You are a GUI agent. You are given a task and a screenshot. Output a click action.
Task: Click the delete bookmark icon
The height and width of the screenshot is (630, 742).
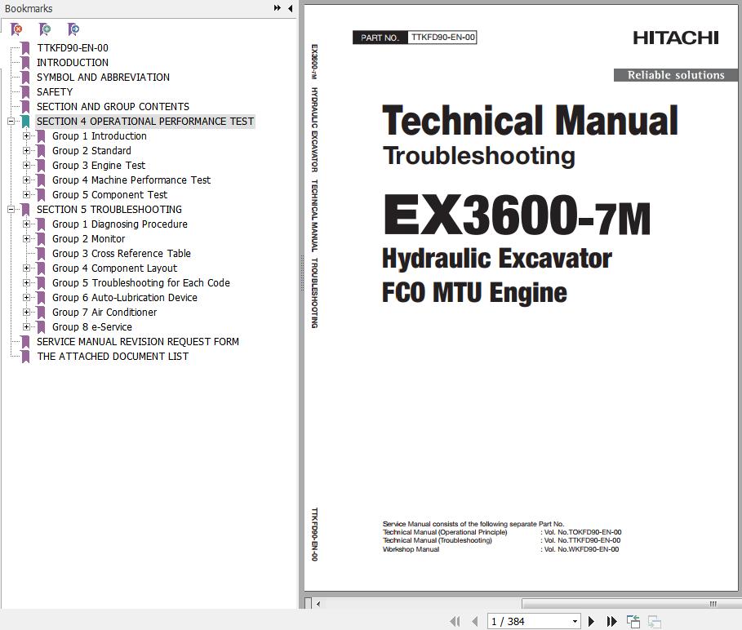pos(16,30)
